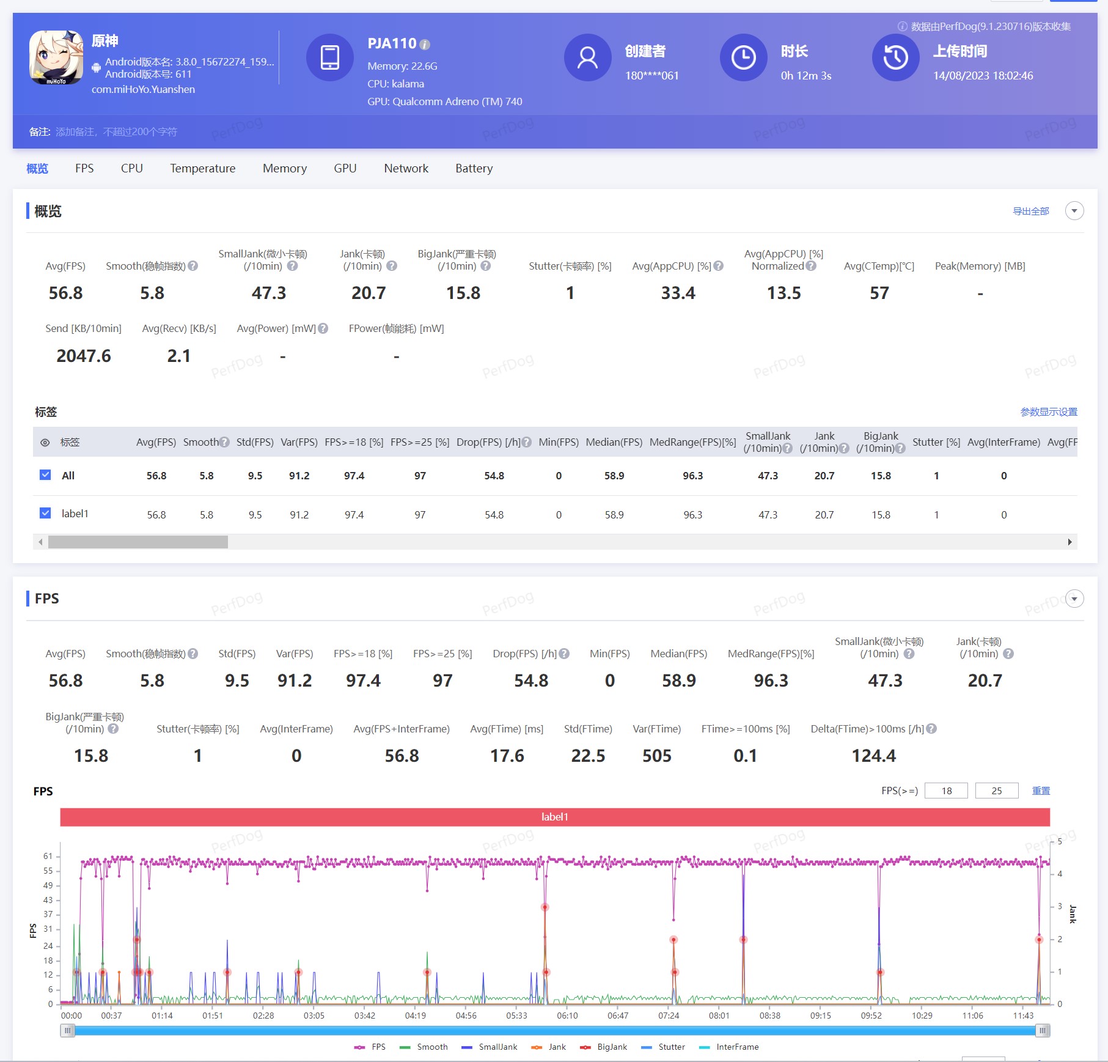The width and height of the screenshot is (1108, 1062).
Task: Click the PerfDog version info icon
Action: click(x=902, y=26)
